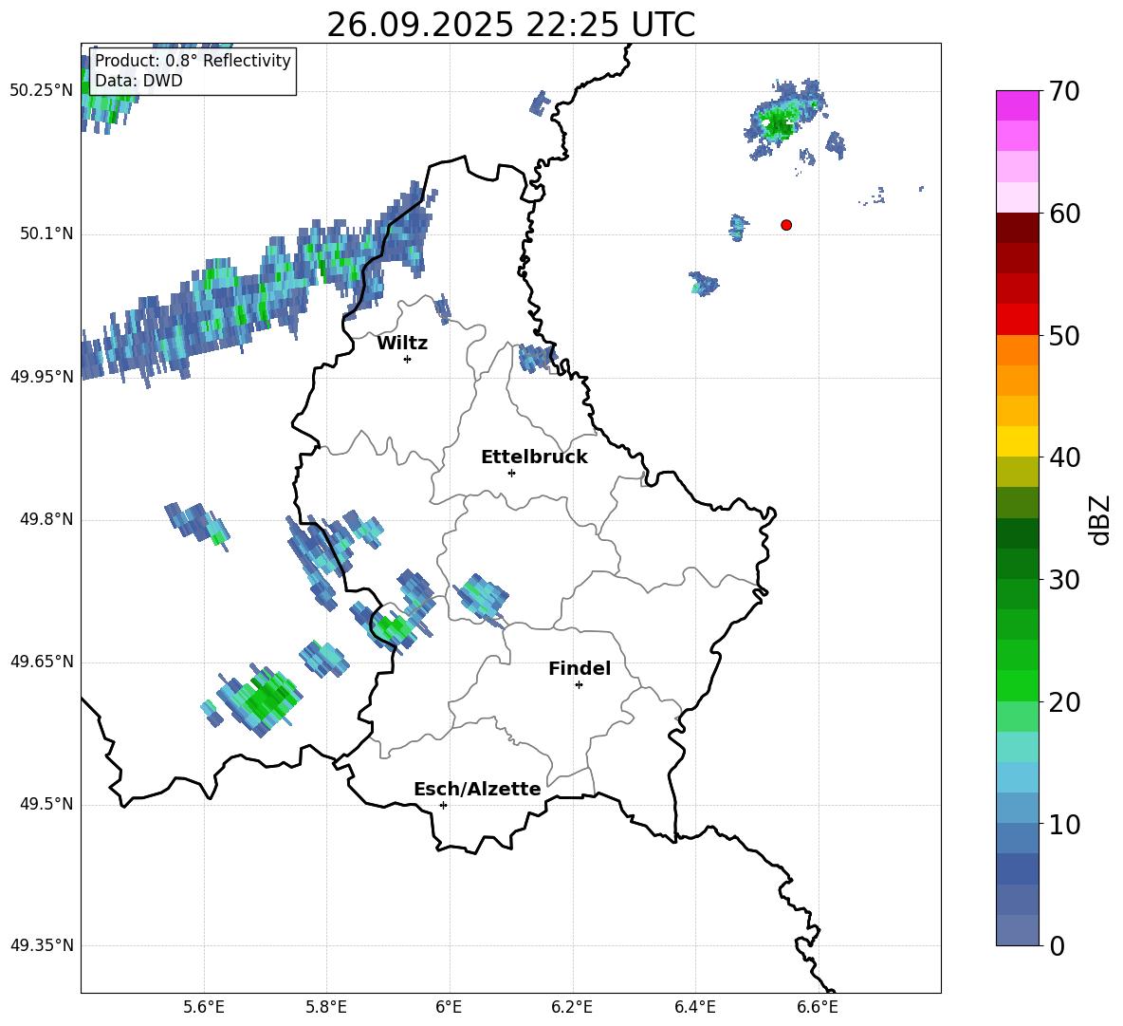Screen dimensions: 1123x1026
Task: Pick the magenta 70 dBZ colorbar segment
Action: [1017, 105]
